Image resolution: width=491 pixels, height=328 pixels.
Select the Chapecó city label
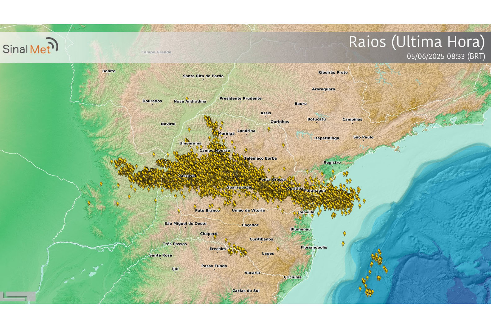pyautogui.click(x=209, y=234)
